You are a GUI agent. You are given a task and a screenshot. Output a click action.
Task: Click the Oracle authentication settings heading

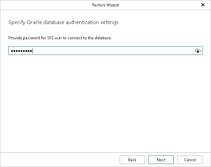(x=63, y=23)
